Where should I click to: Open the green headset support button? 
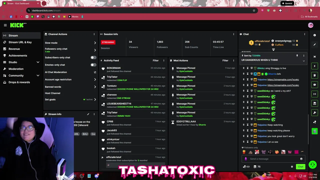pos(312,164)
